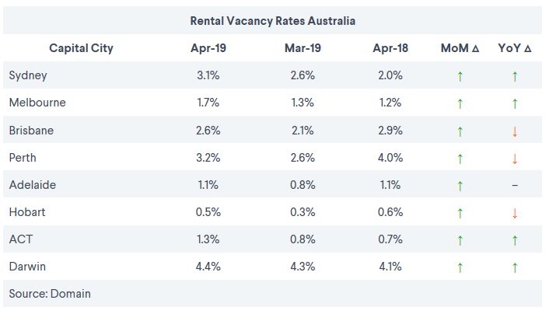This screenshot has width=549, height=314.
Task: Click Sydney's green MoM up arrow
Action: [x=460, y=76]
